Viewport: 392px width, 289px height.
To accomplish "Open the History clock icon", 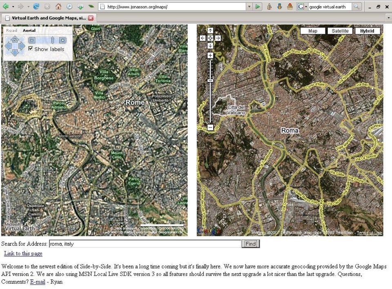I will click(x=69, y=7).
